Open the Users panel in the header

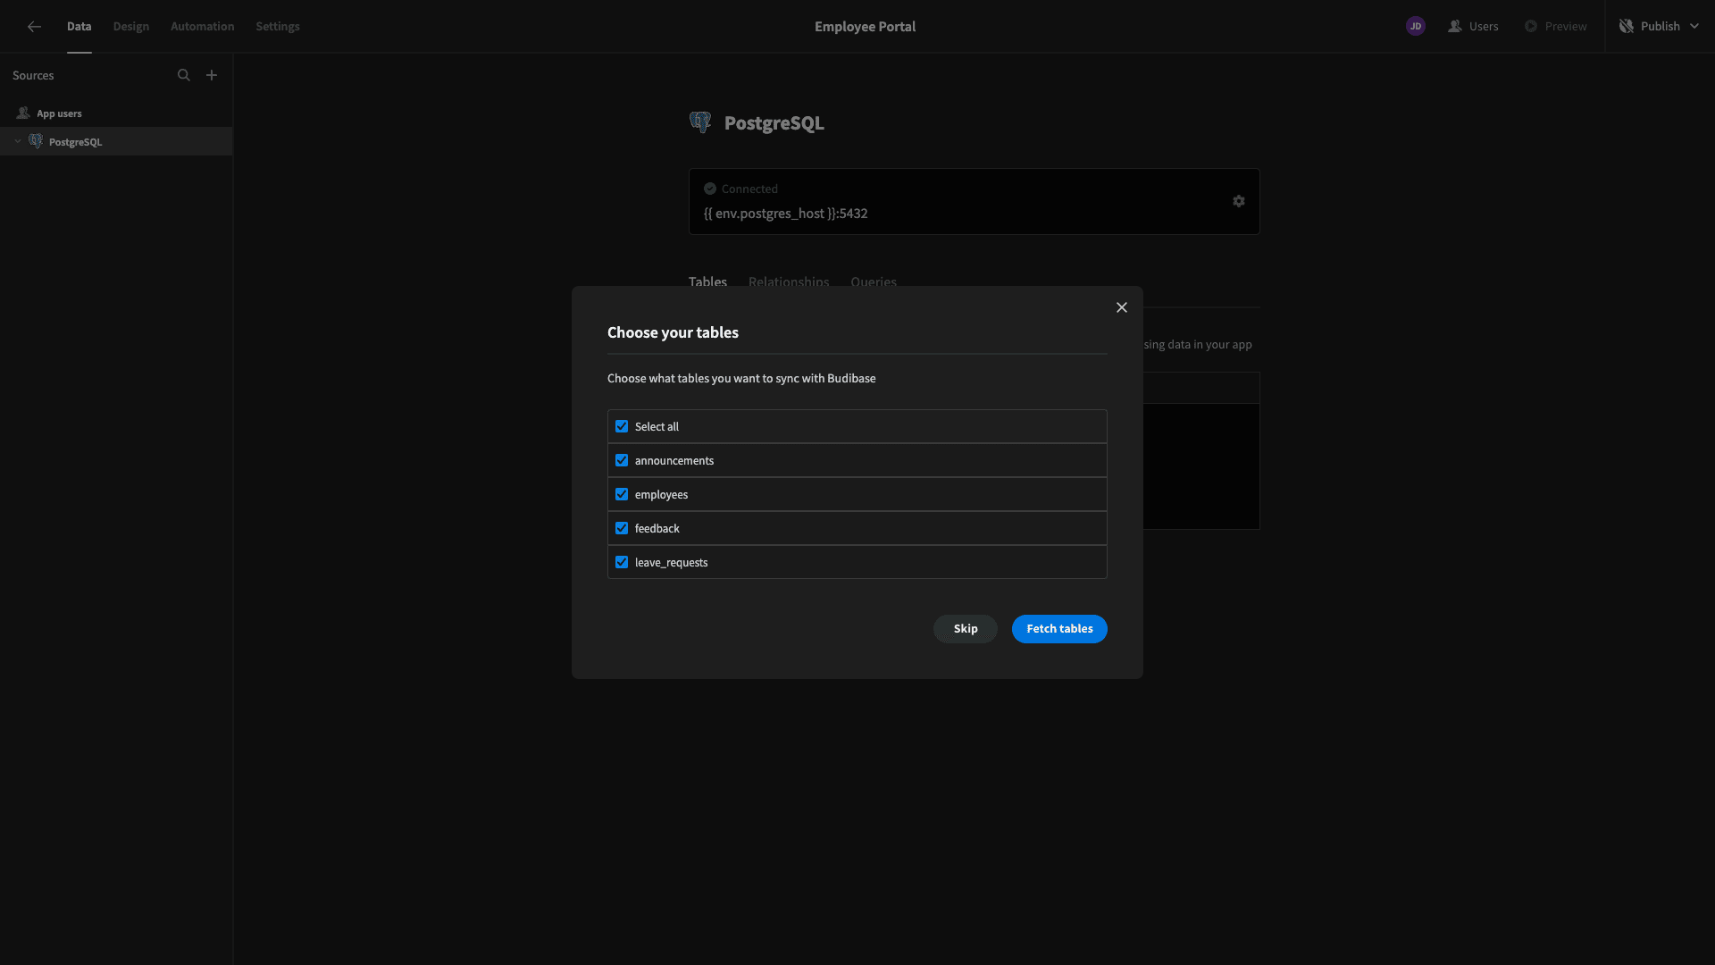[x=1473, y=27]
